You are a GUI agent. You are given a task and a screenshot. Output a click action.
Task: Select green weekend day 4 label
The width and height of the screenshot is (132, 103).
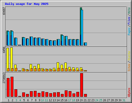point(20,100)
